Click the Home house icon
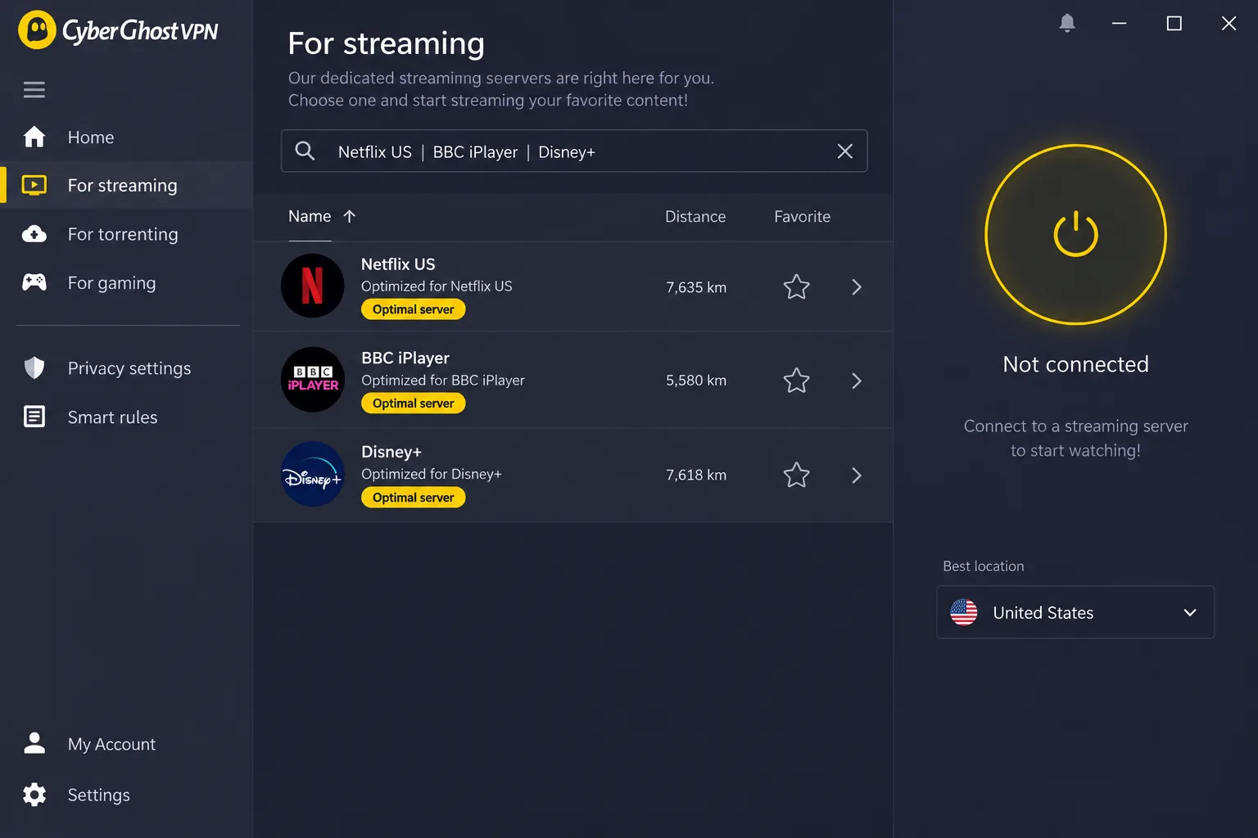Screen dimensions: 1258x838 [34, 137]
